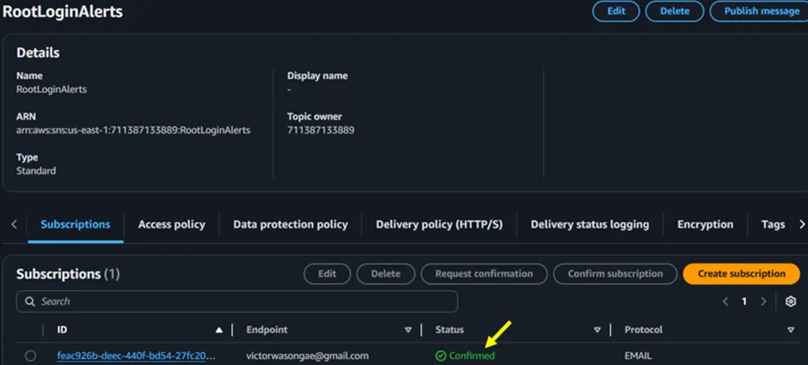Click the EMAIL protocol cell
The height and width of the screenshot is (365, 808).
638,356
